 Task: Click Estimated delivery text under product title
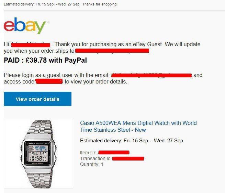(x=132, y=141)
